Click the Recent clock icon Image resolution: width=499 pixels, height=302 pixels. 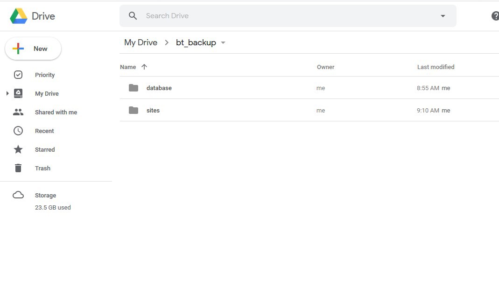(x=18, y=131)
